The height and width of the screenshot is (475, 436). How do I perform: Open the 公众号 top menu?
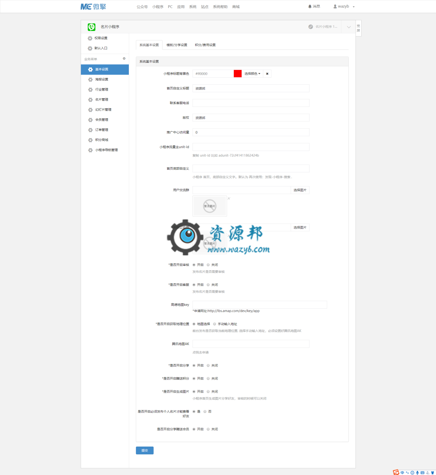[142, 7]
